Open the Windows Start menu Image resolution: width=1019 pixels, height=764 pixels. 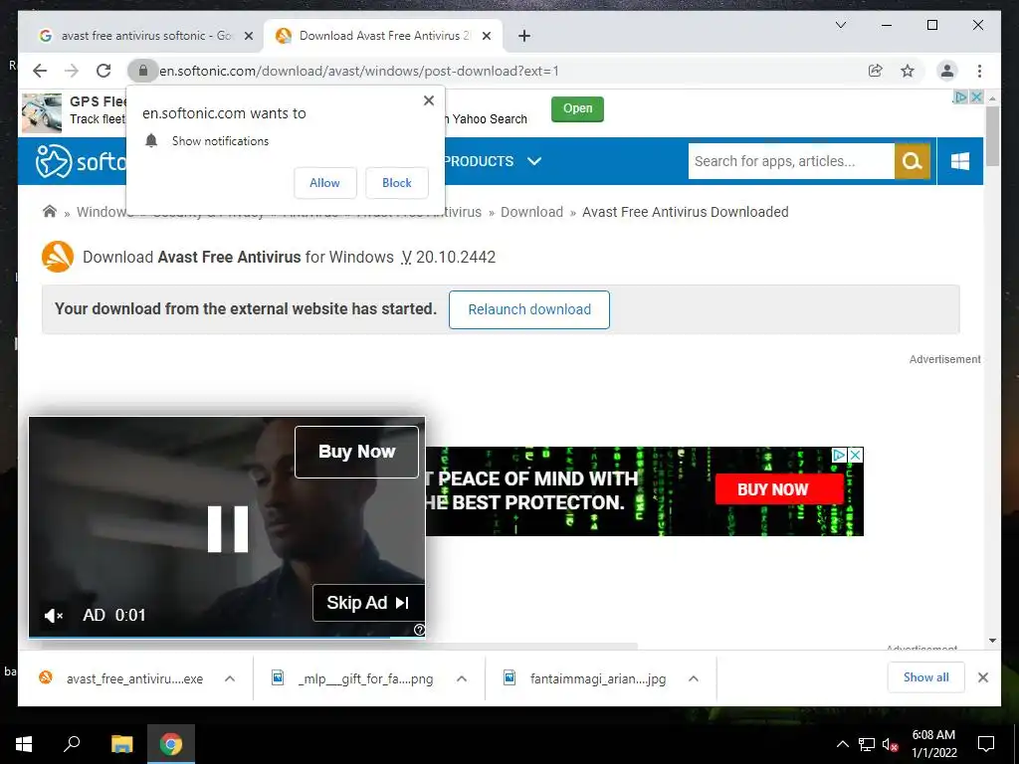click(x=24, y=744)
